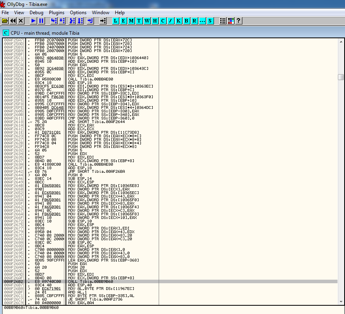
Task: Open the Window menu
Action: coord(101,13)
